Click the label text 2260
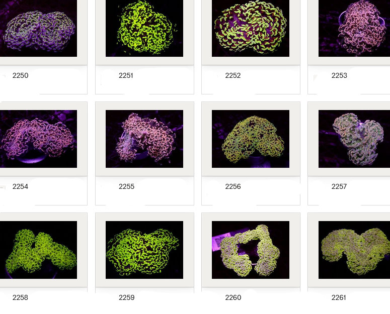This screenshot has height=314, width=390. tap(233, 297)
